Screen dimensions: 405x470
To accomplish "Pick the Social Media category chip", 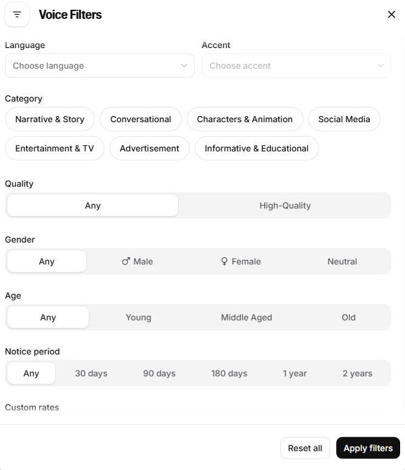I will (344, 119).
